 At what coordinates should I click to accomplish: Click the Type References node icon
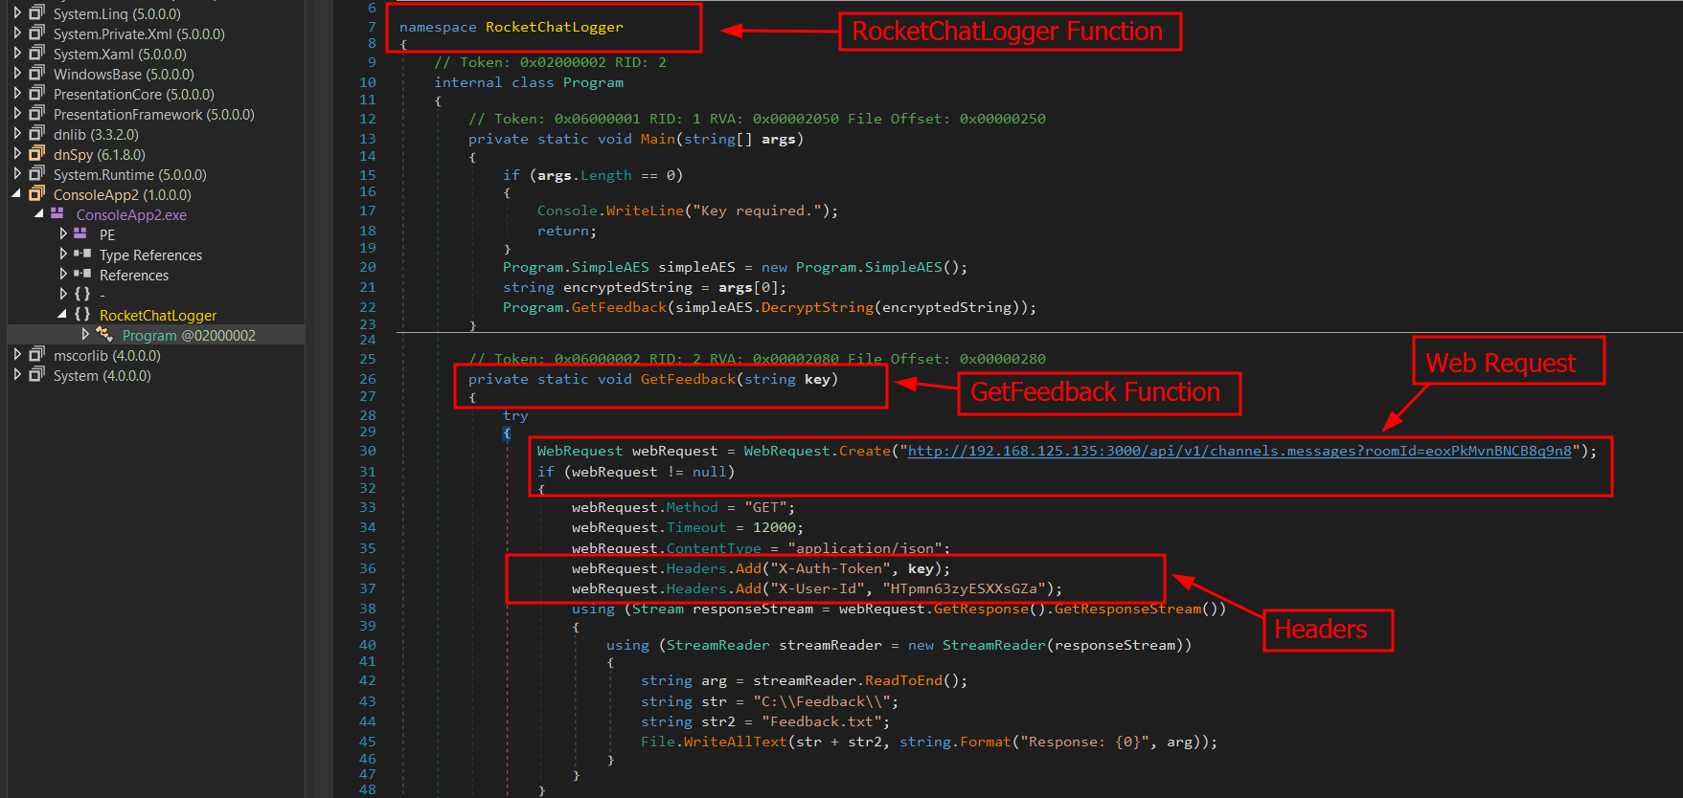(x=82, y=254)
